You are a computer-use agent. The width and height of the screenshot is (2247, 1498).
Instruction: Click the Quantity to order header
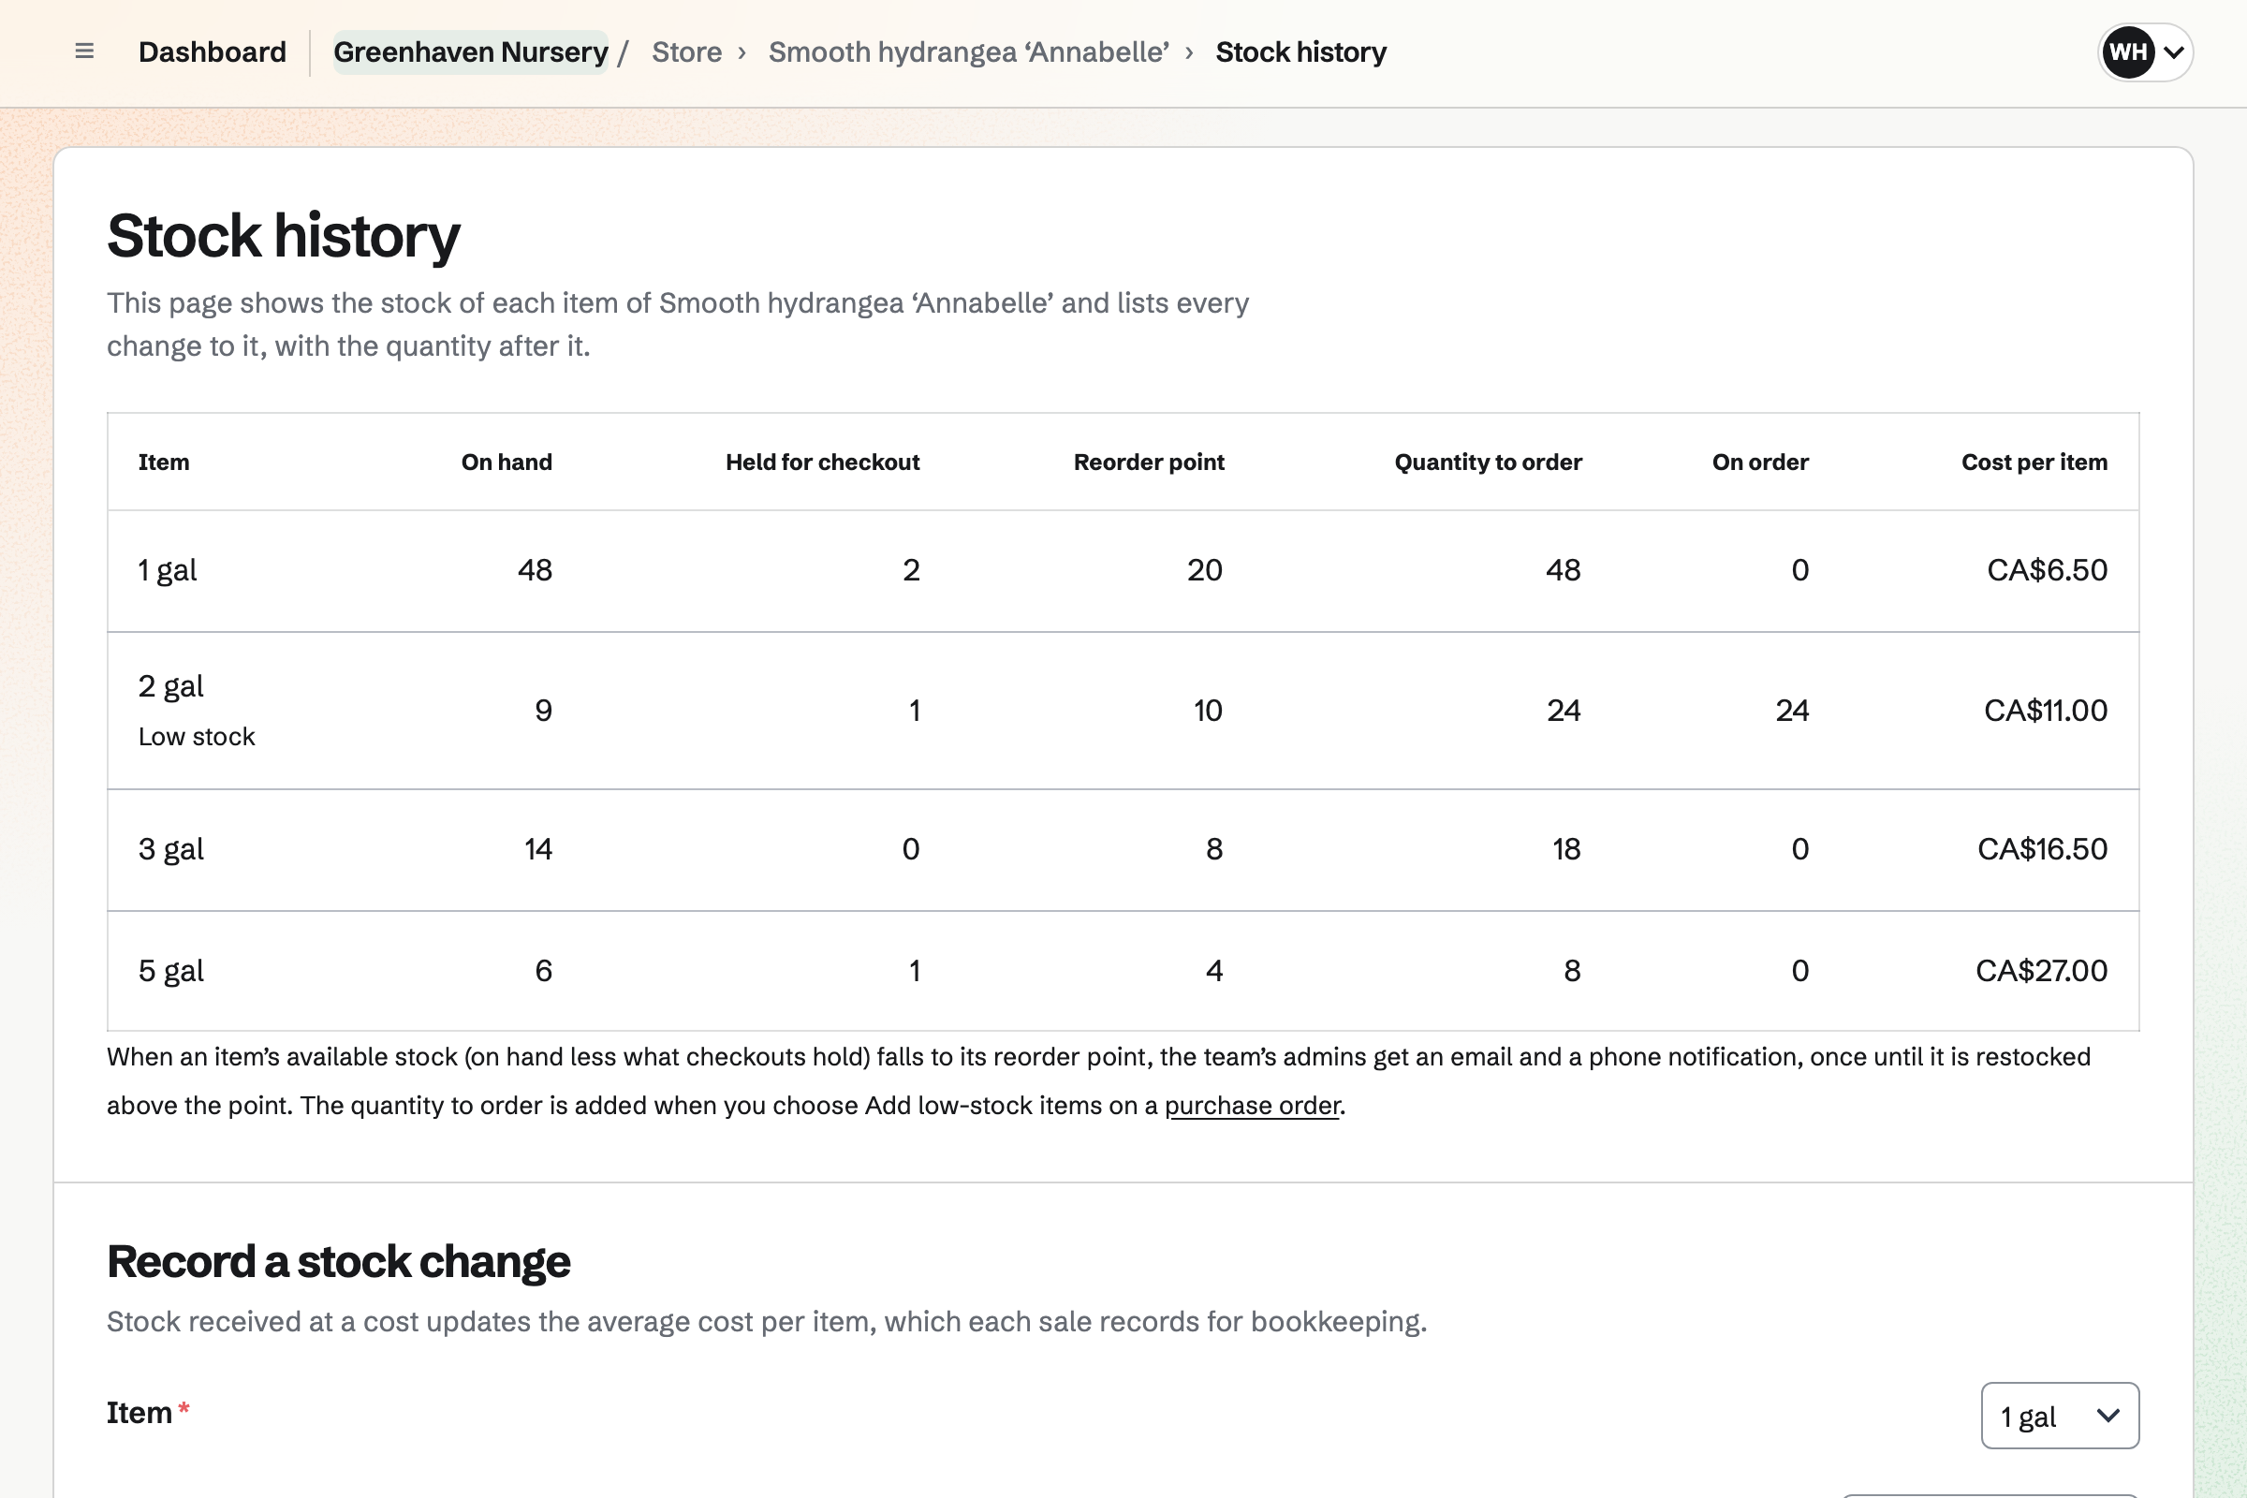(x=1488, y=463)
